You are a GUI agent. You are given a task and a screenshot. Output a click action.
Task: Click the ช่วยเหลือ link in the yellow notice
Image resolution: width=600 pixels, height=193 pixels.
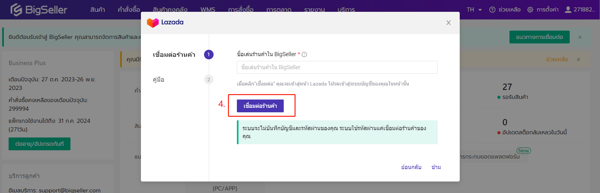click(x=557, y=59)
